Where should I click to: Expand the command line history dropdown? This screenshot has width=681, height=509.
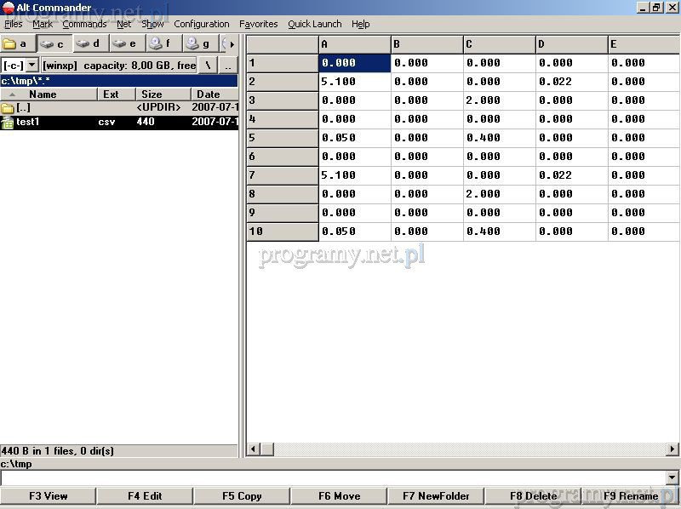tap(672, 478)
